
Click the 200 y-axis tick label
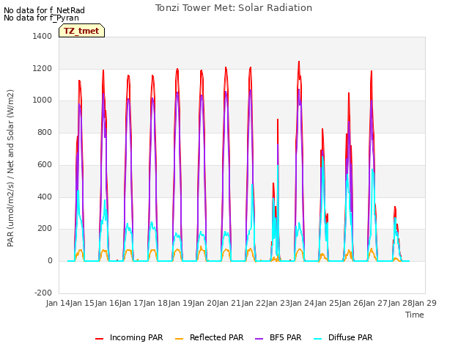pyautogui.click(x=45, y=228)
